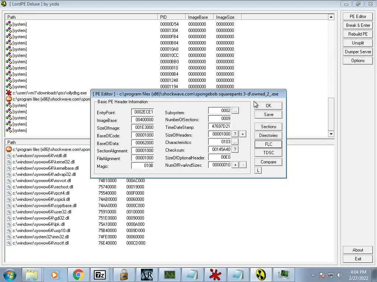Click the Action Center flag icon
Viewport: 377px width, 282px height.
[x=322, y=275]
